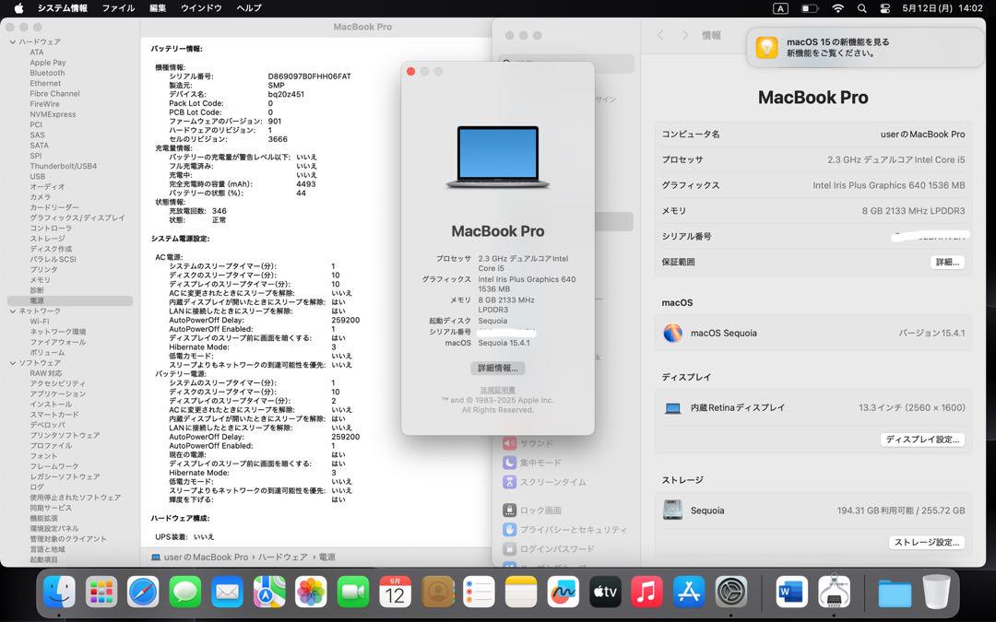Image resolution: width=996 pixels, height=622 pixels.
Task: Open ディスプレイ設定 button
Action: (x=922, y=440)
